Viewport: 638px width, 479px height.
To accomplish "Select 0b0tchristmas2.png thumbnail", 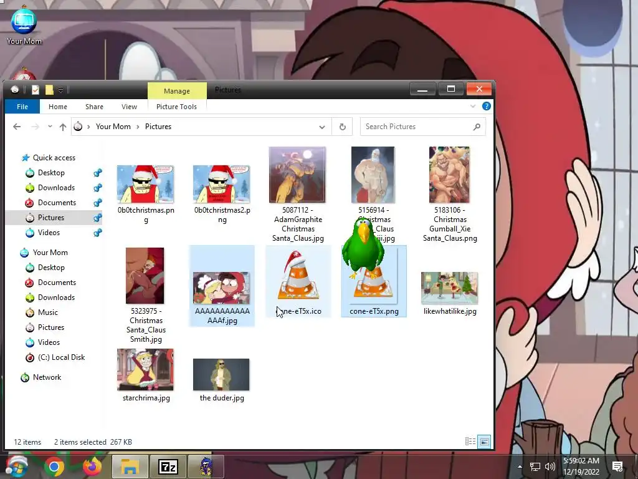I will coord(221,184).
